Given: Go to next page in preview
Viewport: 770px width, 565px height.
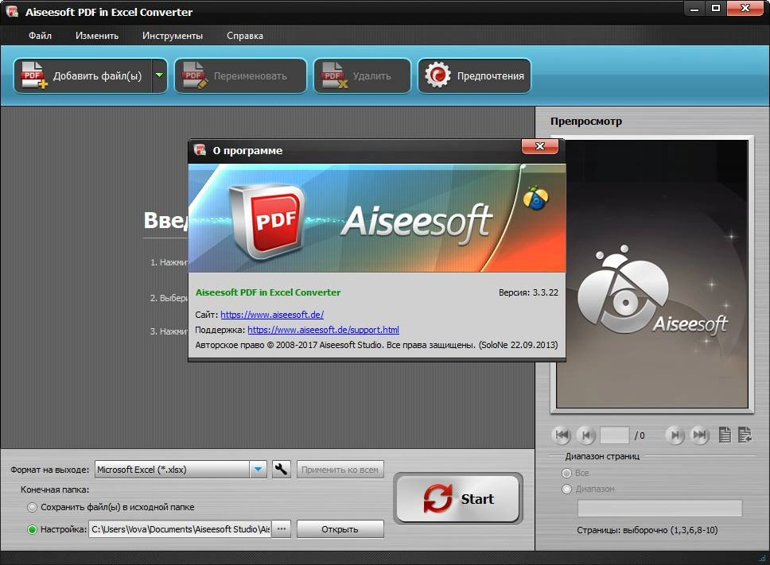Looking at the screenshot, I should pos(675,435).
